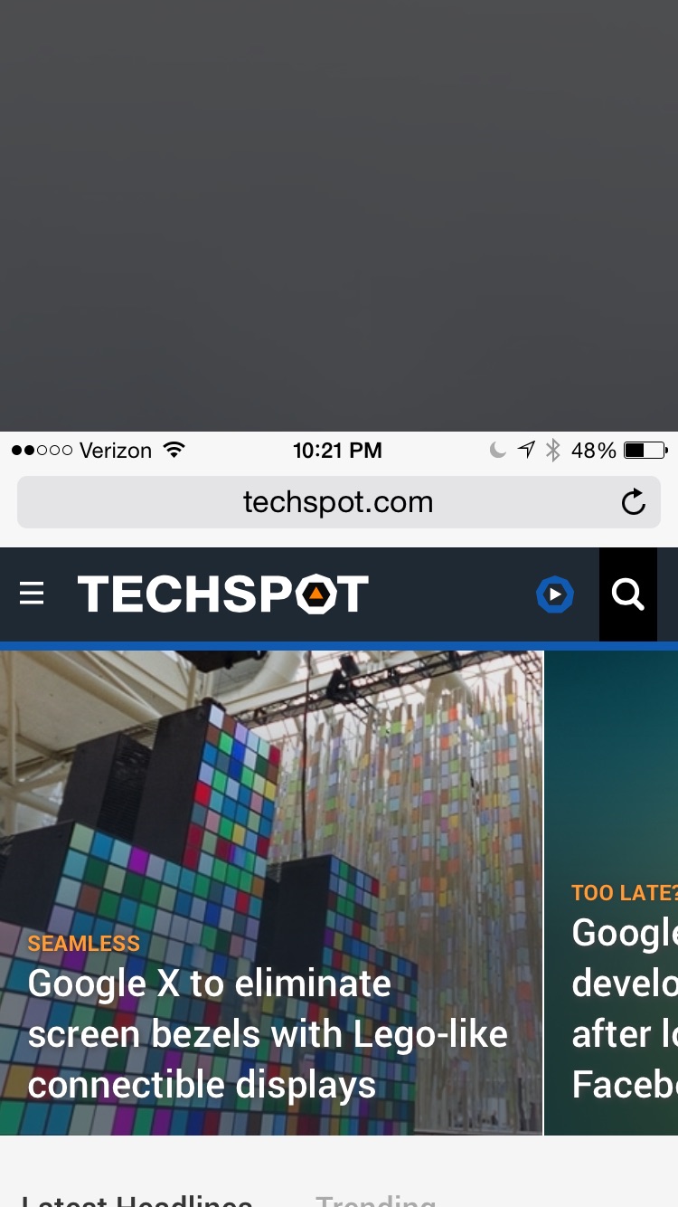The width and height of the screenshot is (678, 1207).
Task: Tap the 10:21 PM status bar clock
Action: click(x=337, y=450)
